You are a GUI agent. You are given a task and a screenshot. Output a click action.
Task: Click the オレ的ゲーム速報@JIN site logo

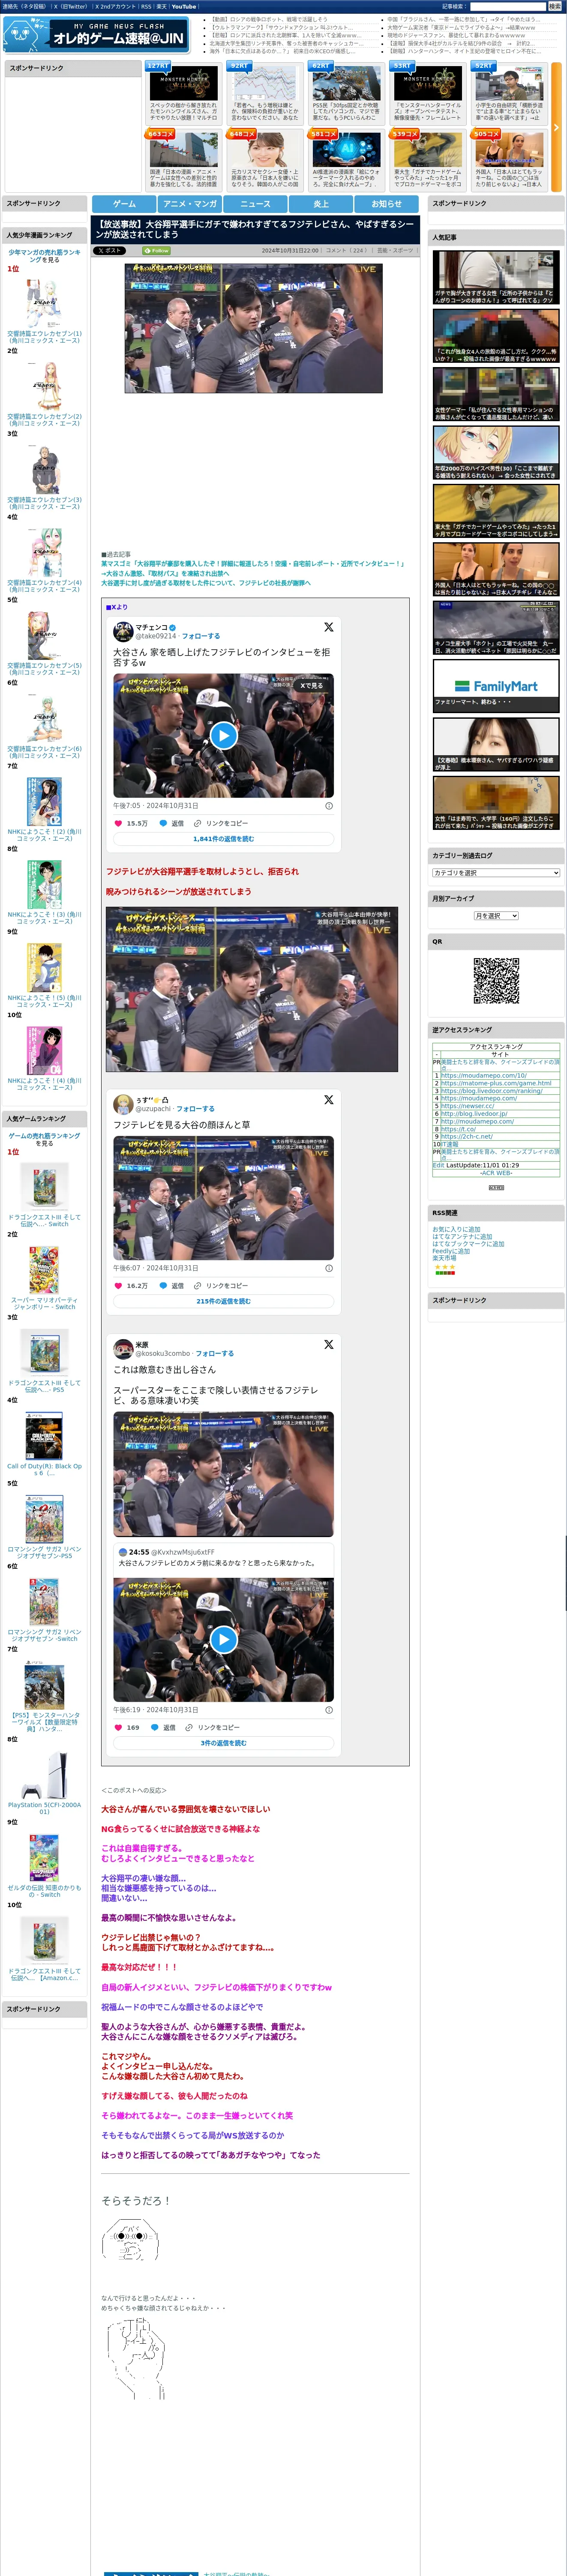point(97,35)
